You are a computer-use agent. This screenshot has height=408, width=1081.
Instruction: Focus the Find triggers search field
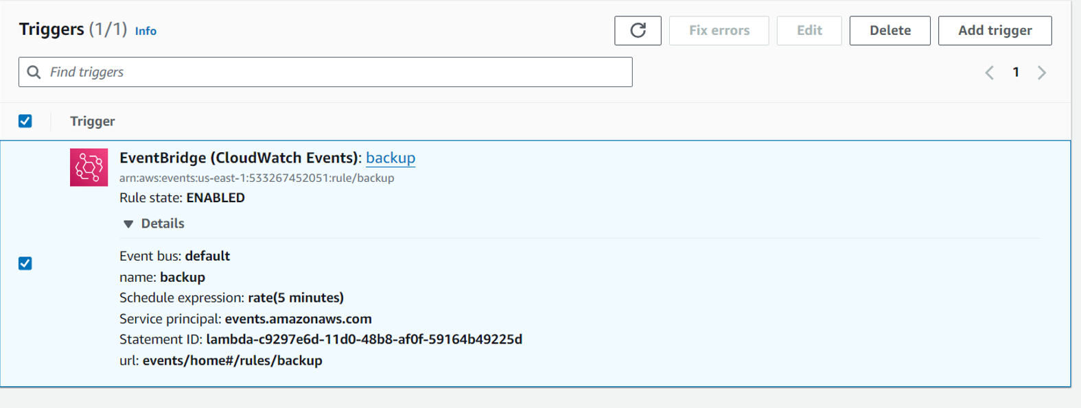(336, 72)
